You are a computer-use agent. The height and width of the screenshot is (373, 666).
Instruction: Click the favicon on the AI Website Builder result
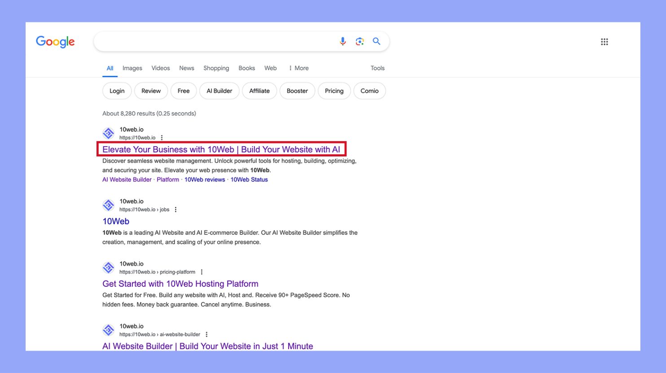pos(108,330)
